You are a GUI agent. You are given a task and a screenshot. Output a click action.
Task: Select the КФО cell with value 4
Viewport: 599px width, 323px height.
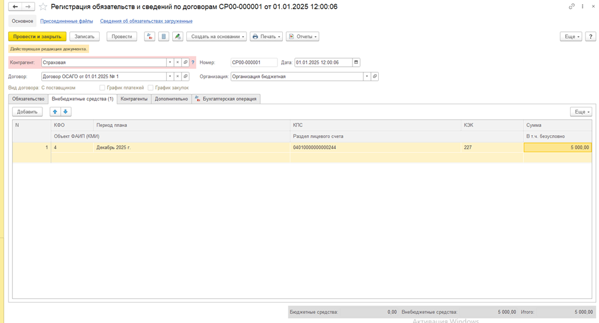point(72,147)
